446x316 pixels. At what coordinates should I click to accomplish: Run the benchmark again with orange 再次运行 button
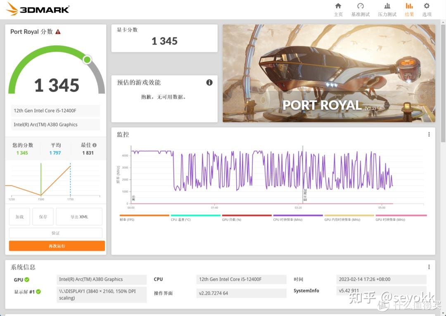[57, 246]
